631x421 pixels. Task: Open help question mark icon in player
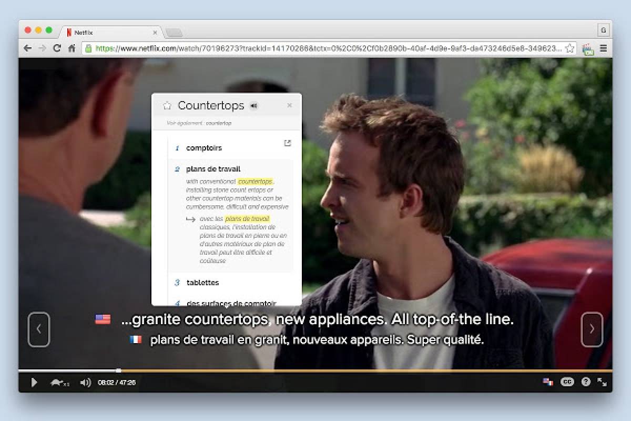point(586,382)
